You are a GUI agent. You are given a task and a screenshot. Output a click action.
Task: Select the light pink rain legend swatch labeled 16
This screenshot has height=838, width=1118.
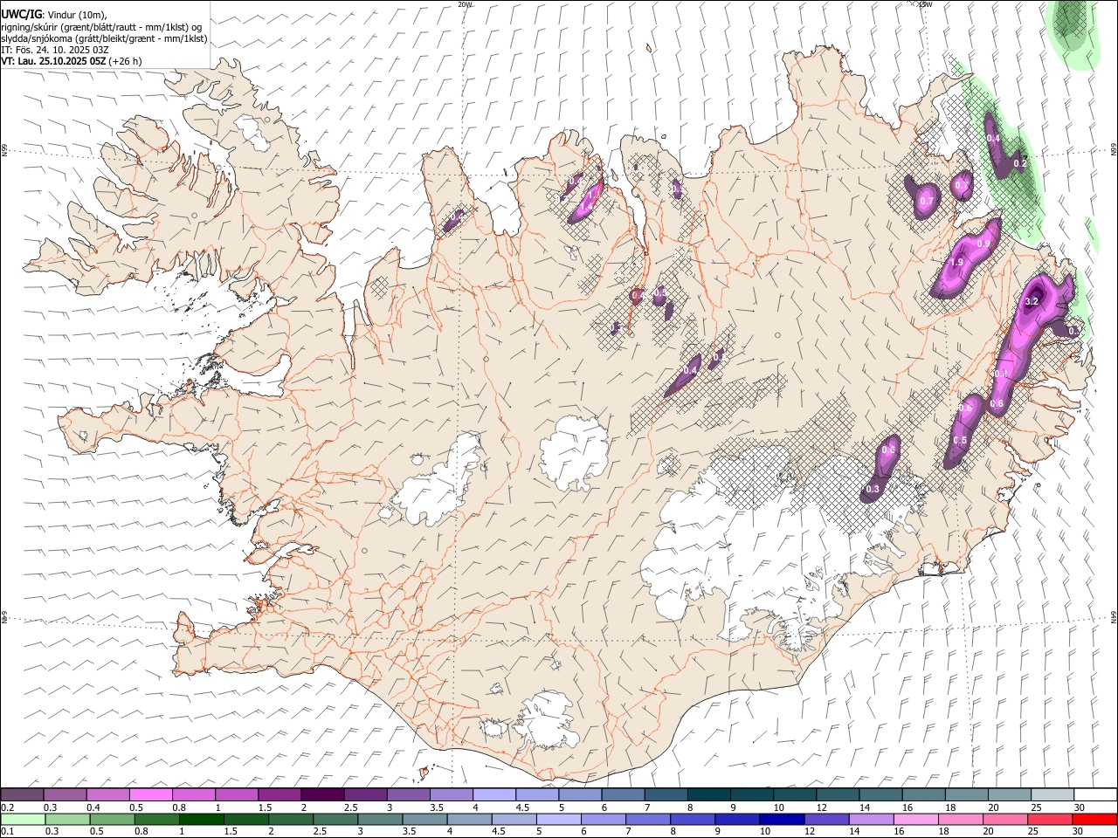(x=915, y=819)
